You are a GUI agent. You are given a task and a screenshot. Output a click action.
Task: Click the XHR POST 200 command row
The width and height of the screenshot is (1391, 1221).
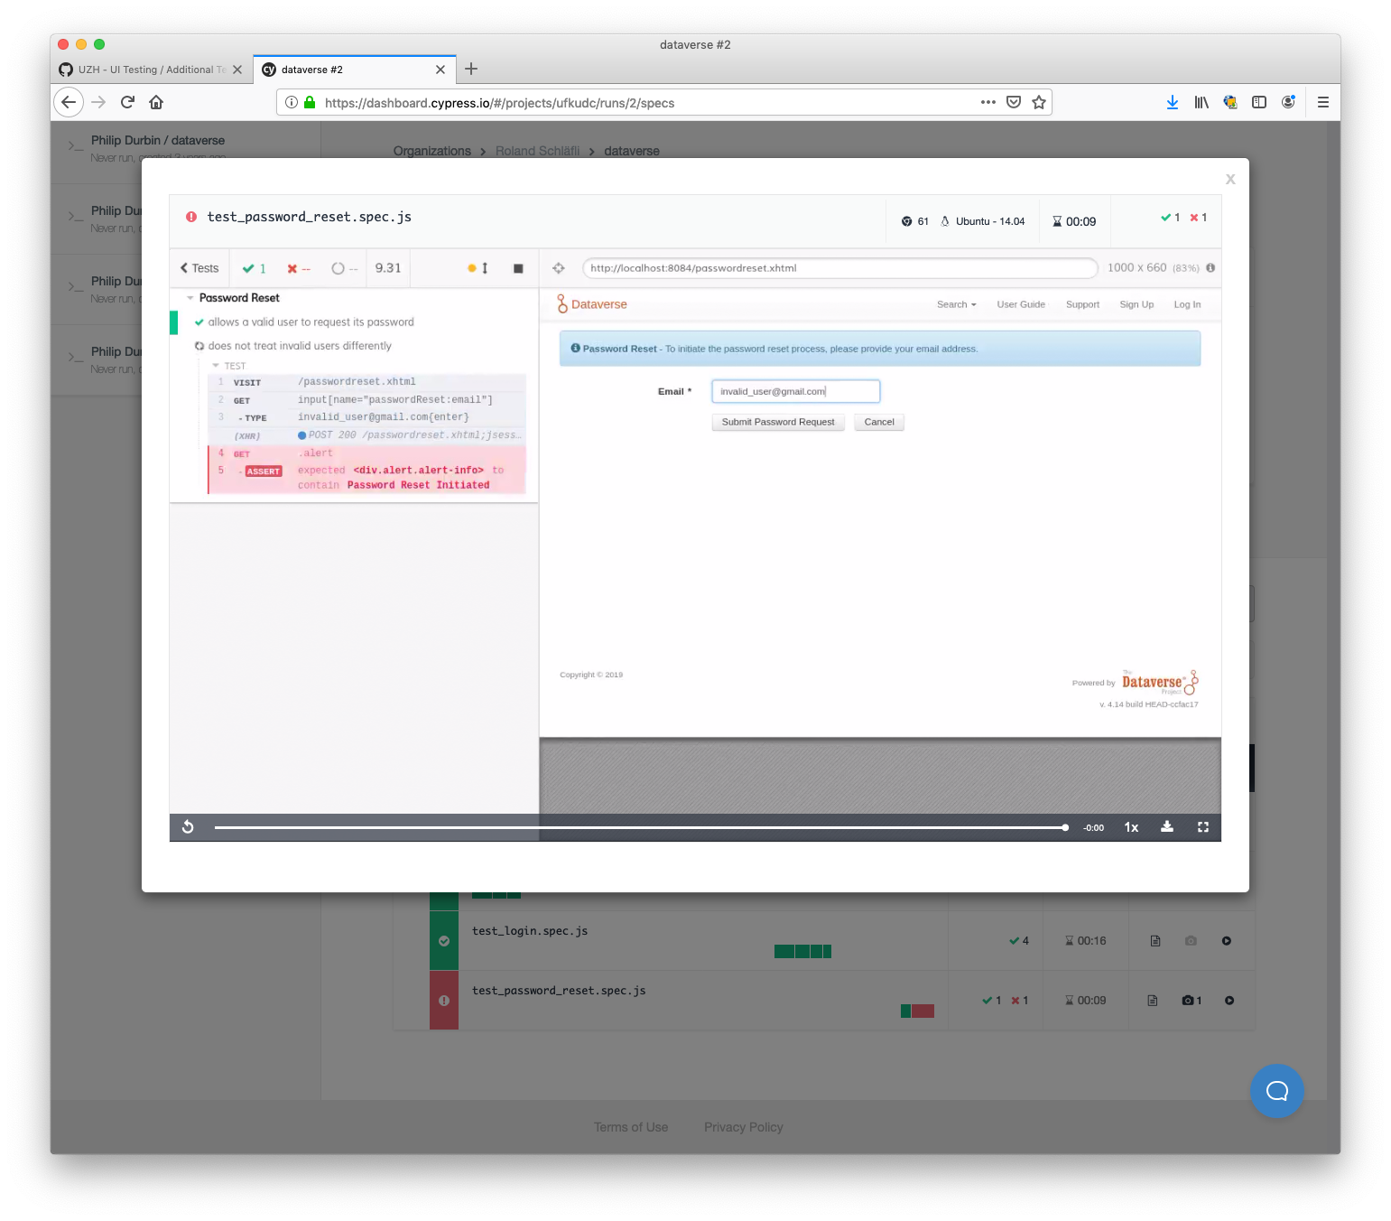pyautogui.click(x=366, y=435)
